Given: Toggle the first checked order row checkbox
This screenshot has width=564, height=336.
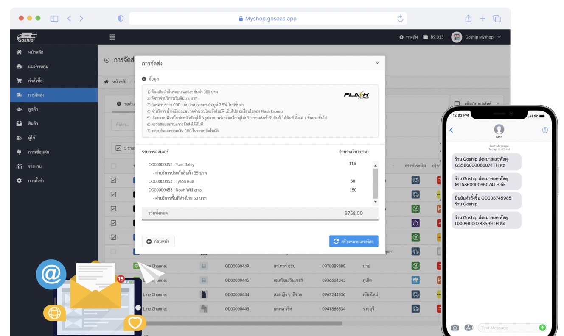Looking at the screenshot, I should pyautogui.click(x=113, y=180).
